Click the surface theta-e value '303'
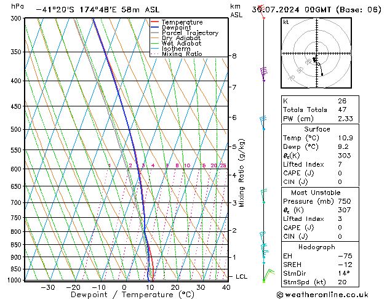The width and height of the screenshot is (387, 299). (x=345, y=156)
